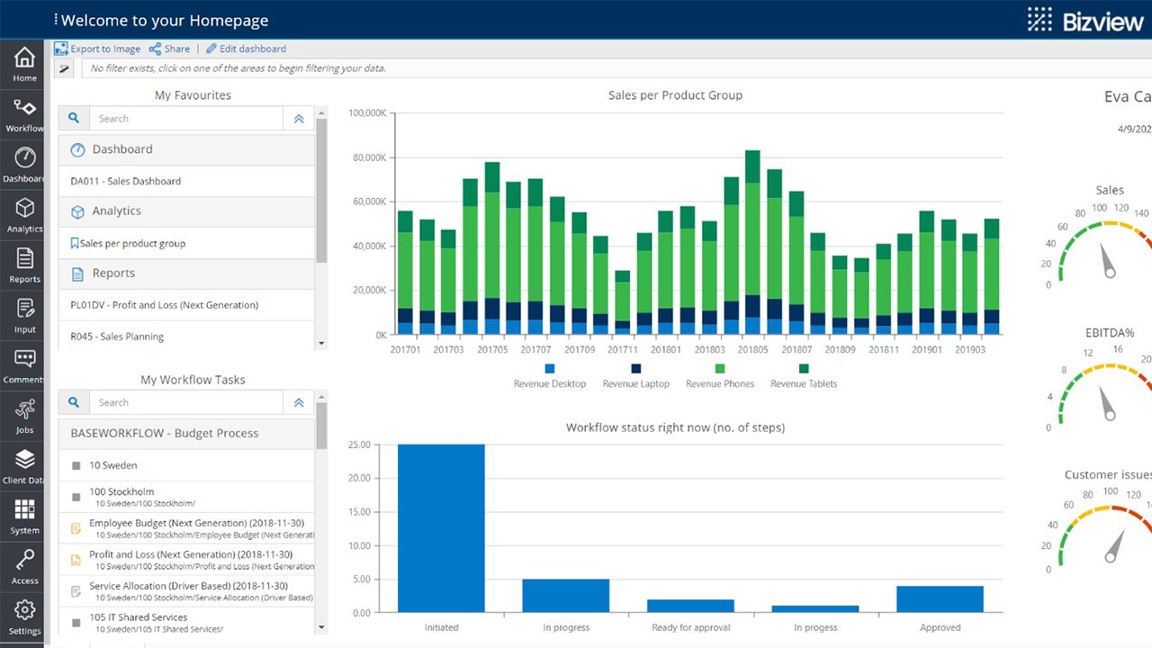Viewport: 1152px width, 648px height.
Task: Open the System section in sidebar
Action: 24,517
